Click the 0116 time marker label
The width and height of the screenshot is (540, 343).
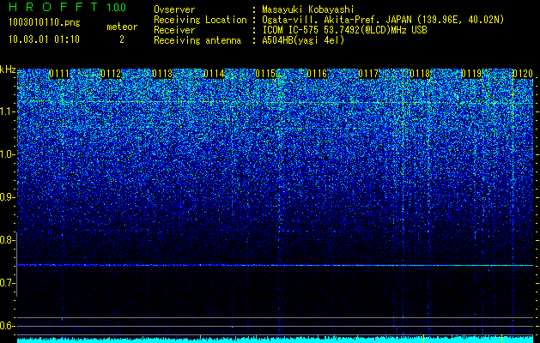coord(317,74)
